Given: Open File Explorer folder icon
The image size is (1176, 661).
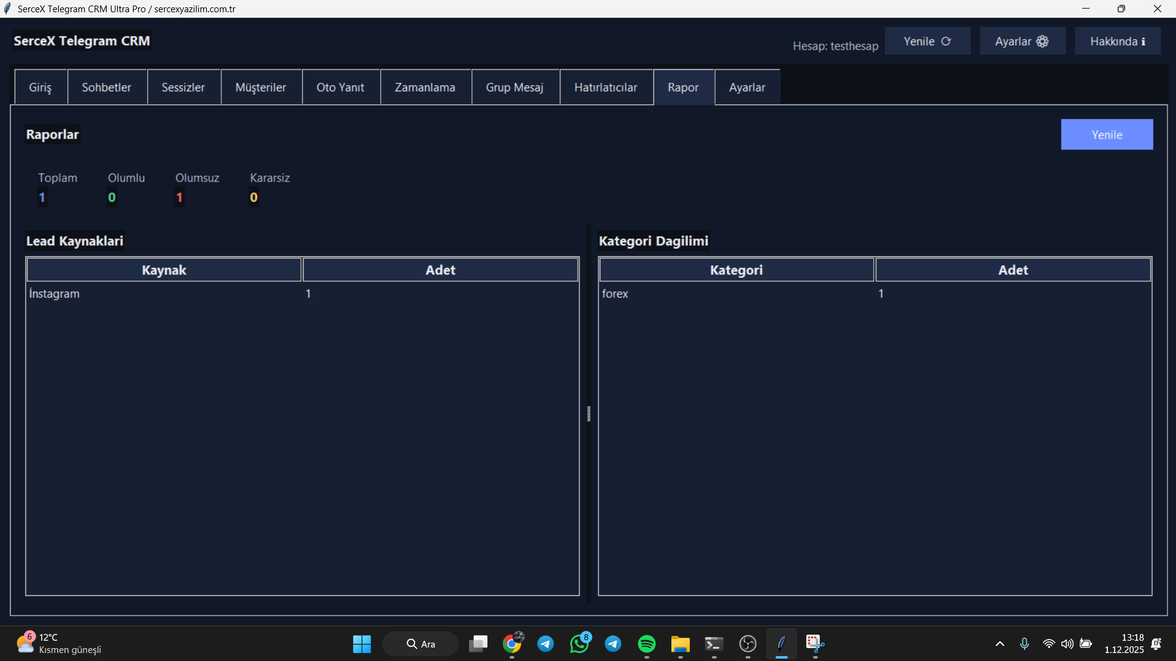Looking at the screenshot, I should [680, 644].
